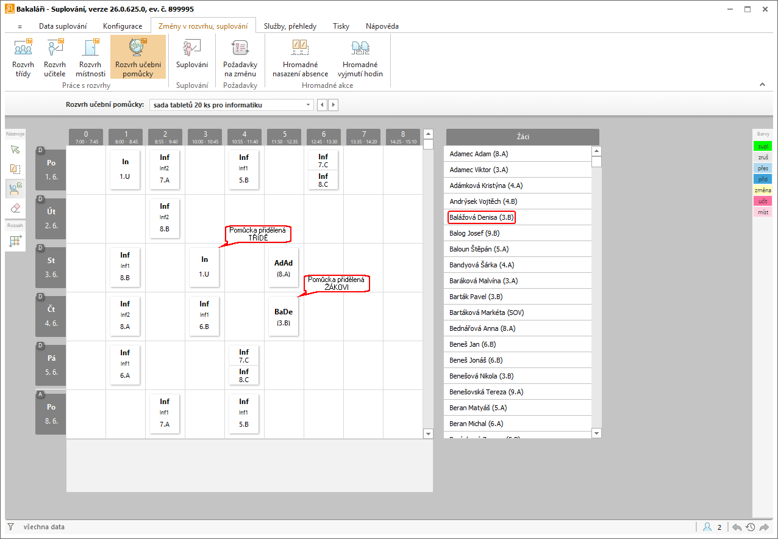Image resolution: width=778 pixels, height=539 pixels.
Task: Select the 'zruš' gray color swatch
Action: click(x=763, y=157)
